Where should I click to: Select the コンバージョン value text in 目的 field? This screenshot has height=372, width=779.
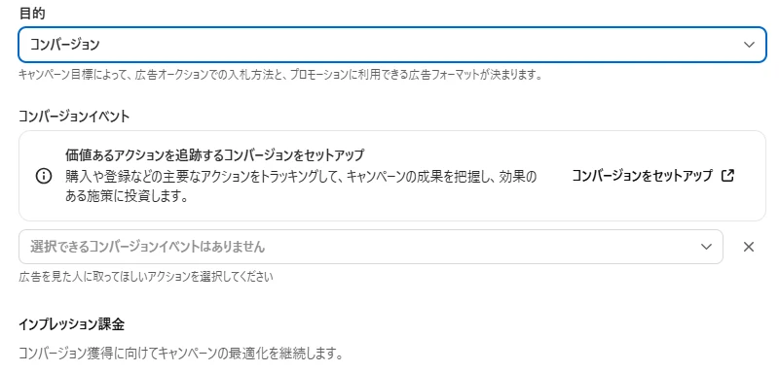point(65,45)
